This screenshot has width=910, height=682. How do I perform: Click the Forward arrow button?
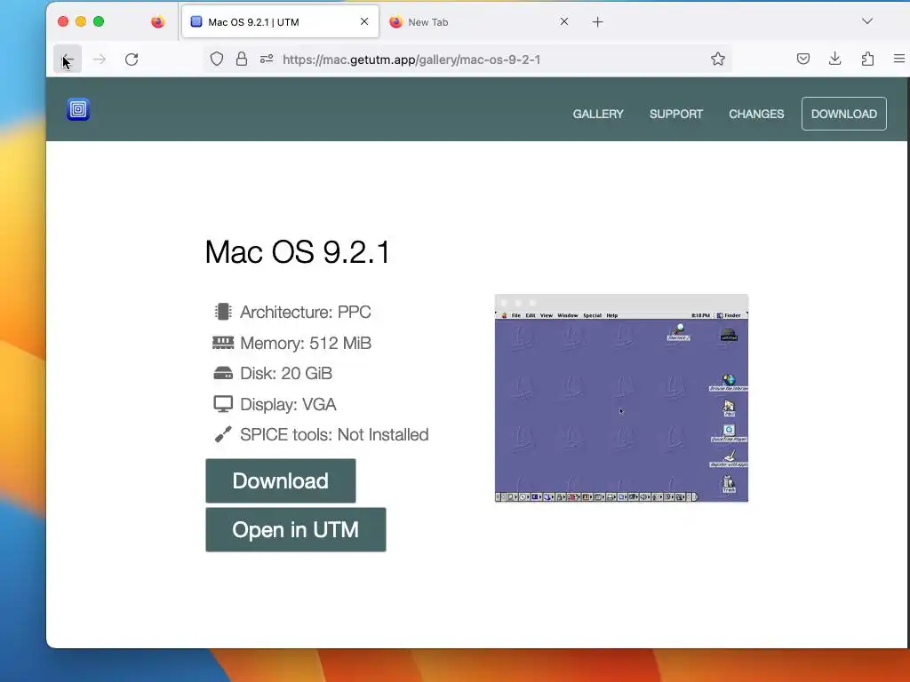100,59
